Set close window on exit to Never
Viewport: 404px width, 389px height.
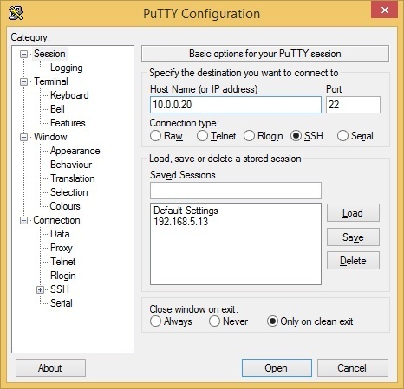tap(214, 321)
